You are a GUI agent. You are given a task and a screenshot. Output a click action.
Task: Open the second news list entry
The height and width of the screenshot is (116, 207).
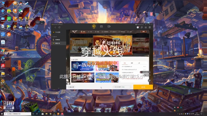134,69
